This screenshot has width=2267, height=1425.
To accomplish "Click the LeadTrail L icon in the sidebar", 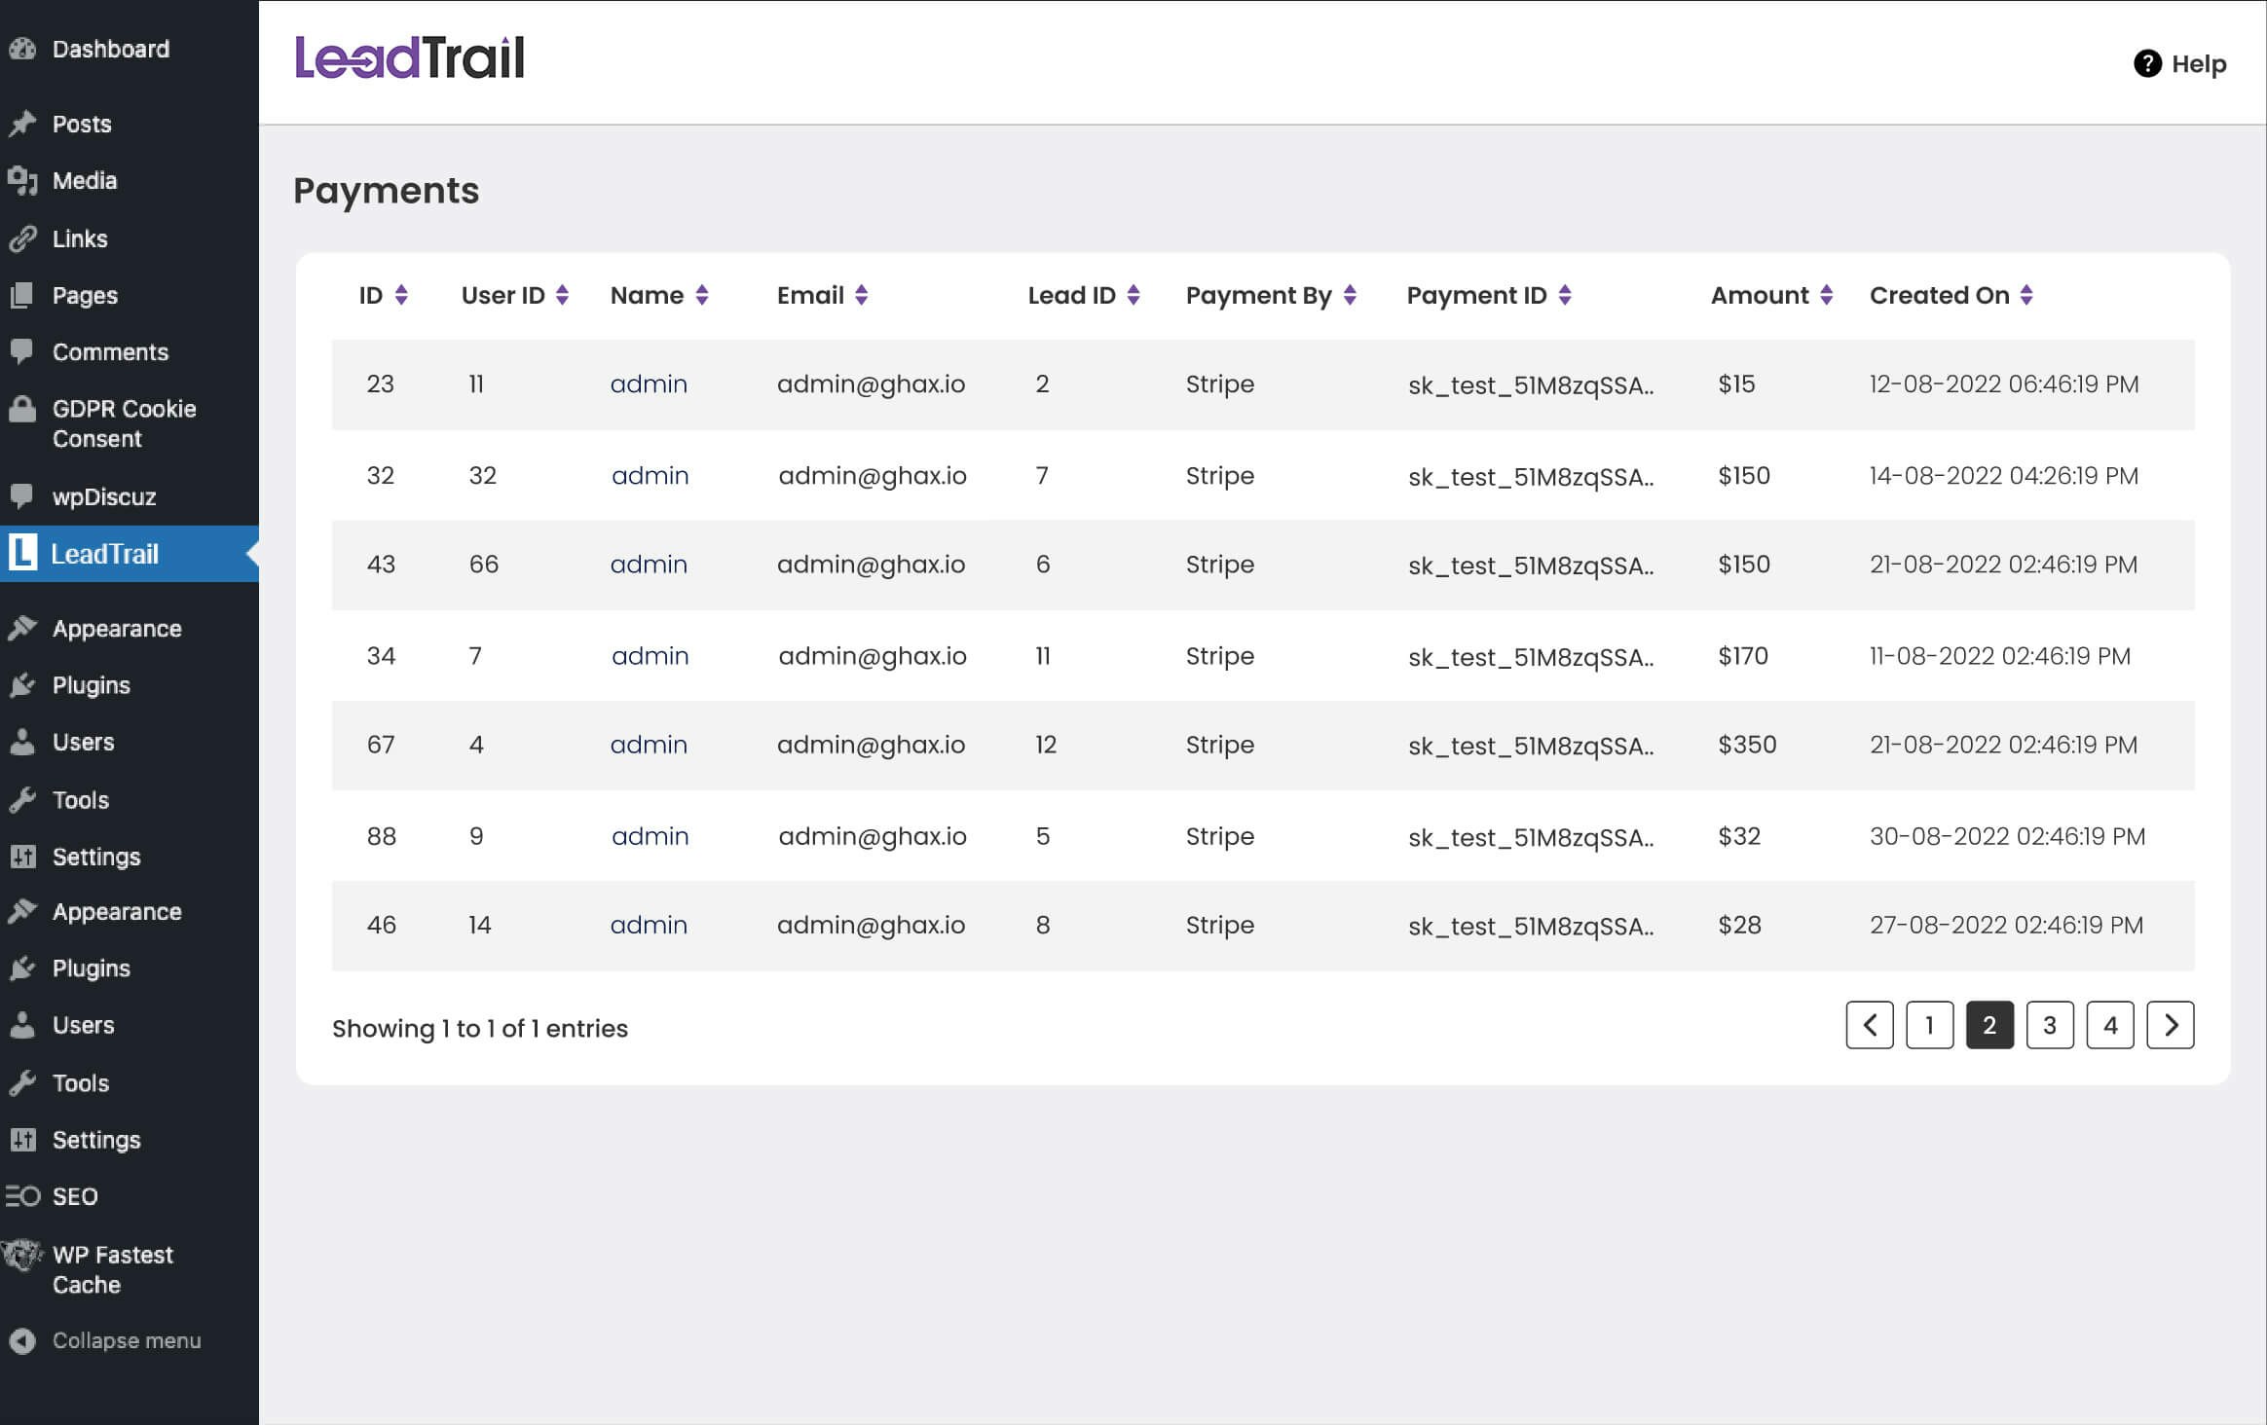I will 22,553.
